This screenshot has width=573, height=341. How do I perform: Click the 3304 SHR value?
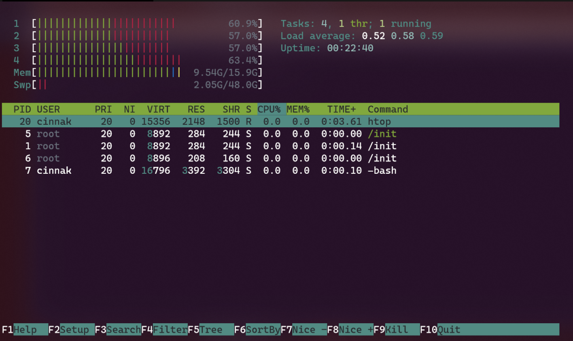pyautogui.click(x=228, y=170)
